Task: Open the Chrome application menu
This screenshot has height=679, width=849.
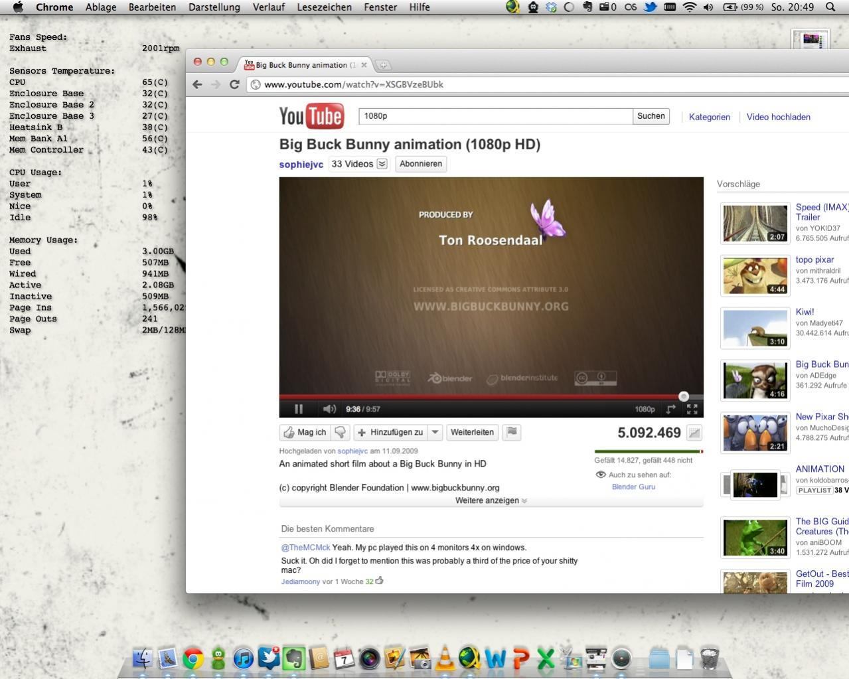Action: point(54,7)
